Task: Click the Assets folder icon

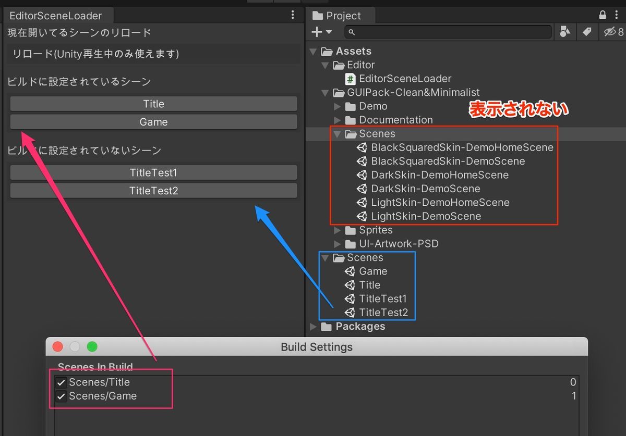Action: pos(327,51)
